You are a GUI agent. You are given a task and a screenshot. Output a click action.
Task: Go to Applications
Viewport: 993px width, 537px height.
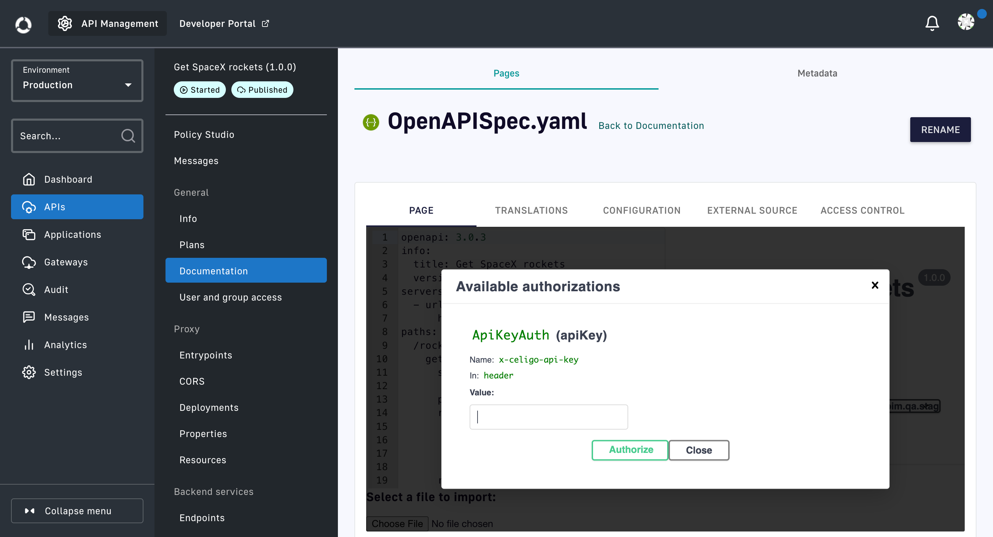coord(77,234)
